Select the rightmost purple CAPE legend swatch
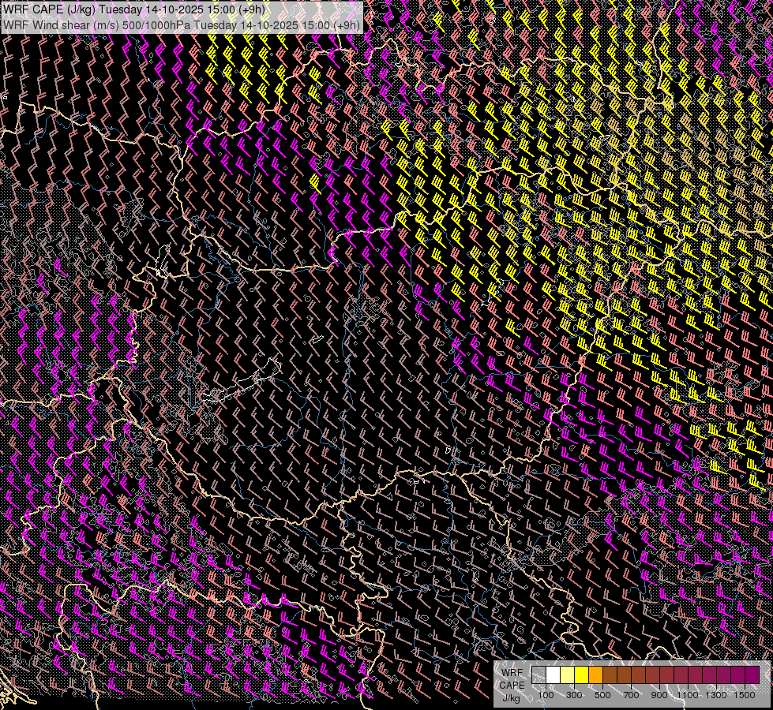The width and height of the screenshot is (773, 710). point(752,674)
